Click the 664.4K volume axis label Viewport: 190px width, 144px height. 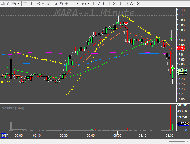point(182,105)
